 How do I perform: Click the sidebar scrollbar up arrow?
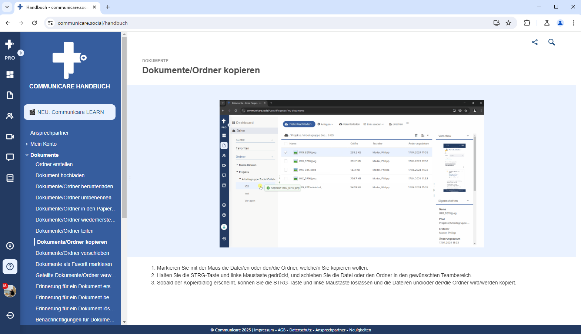point(124,34)
